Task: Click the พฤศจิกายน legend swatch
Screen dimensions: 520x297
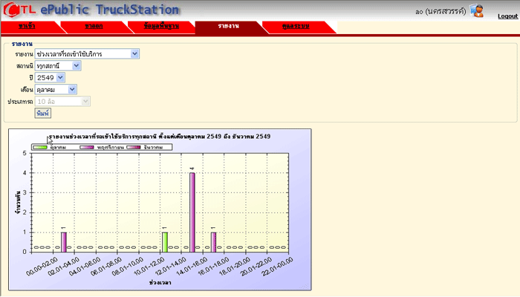Action: pyautogui.click(x=87, y=147)
